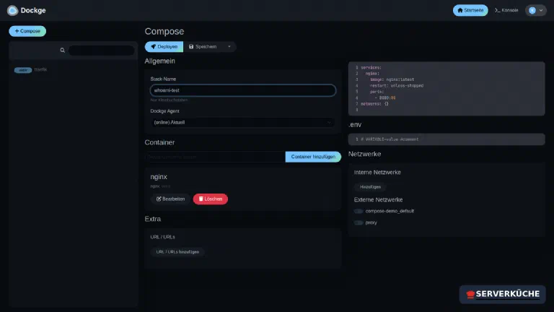Edit the nginx container via Bearbeiten

[x=170, y=199]
